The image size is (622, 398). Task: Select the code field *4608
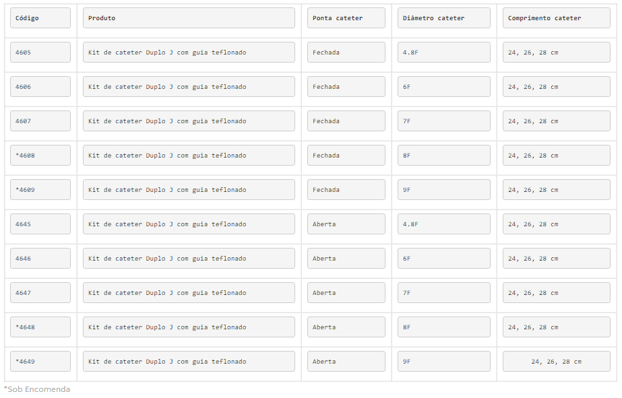[40, 156]
